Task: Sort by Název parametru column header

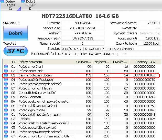Action: pyautogui.click(x=46, y=62)
